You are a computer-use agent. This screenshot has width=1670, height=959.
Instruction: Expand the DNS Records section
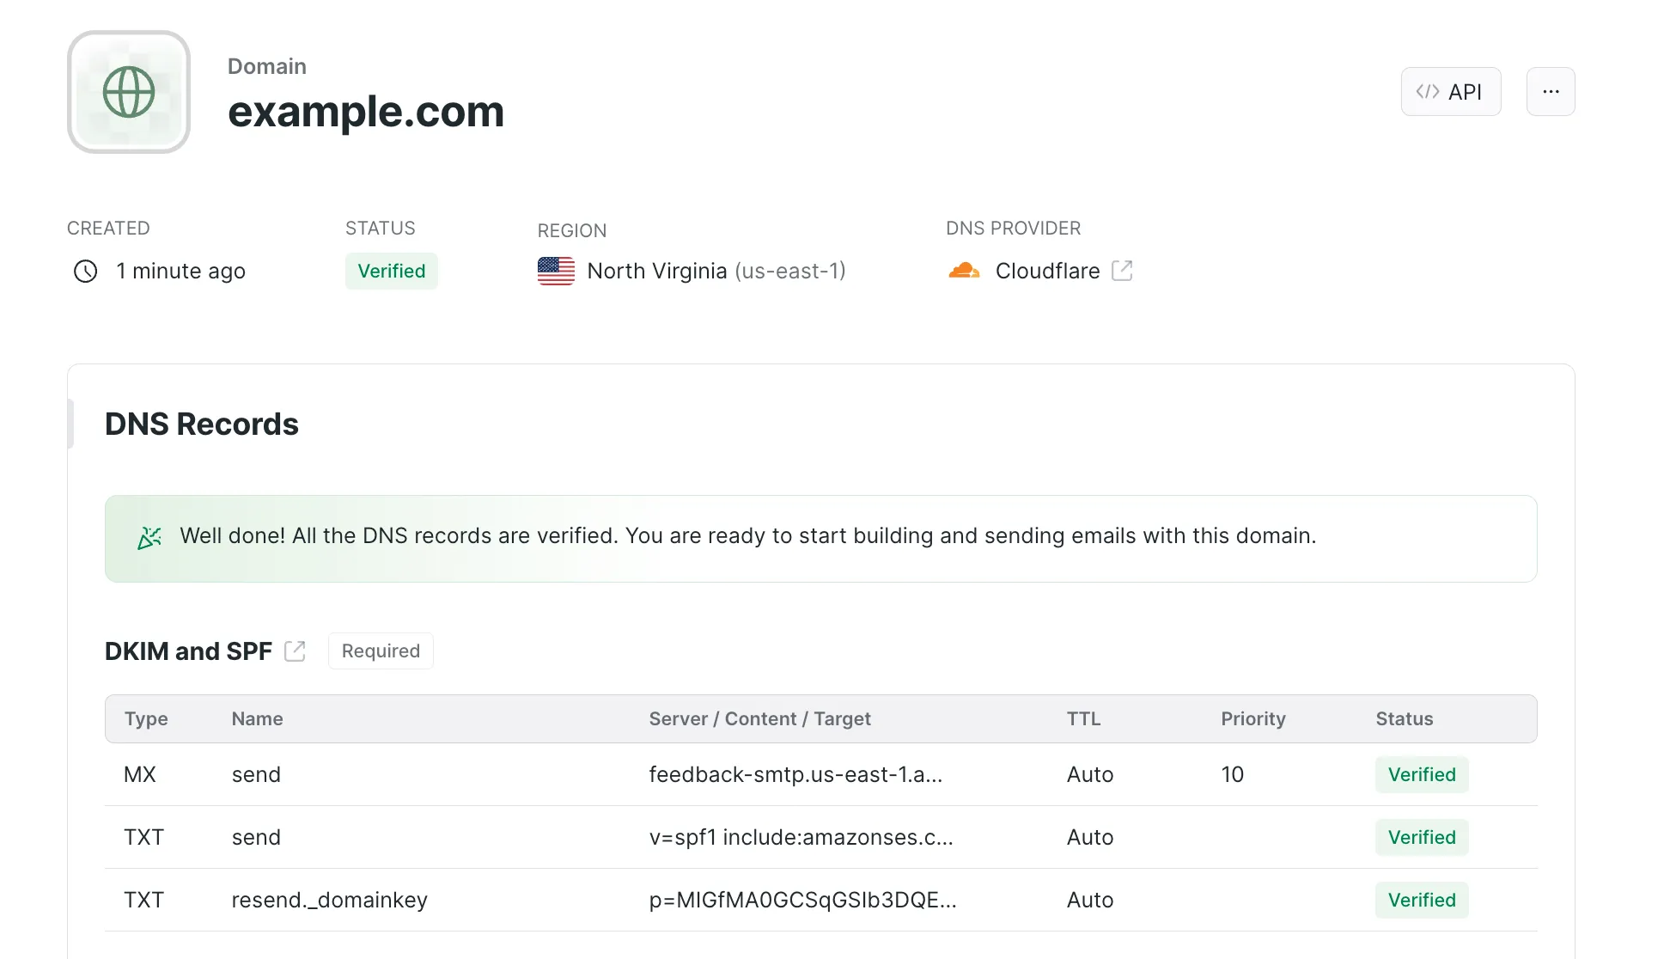coord(203,424)
